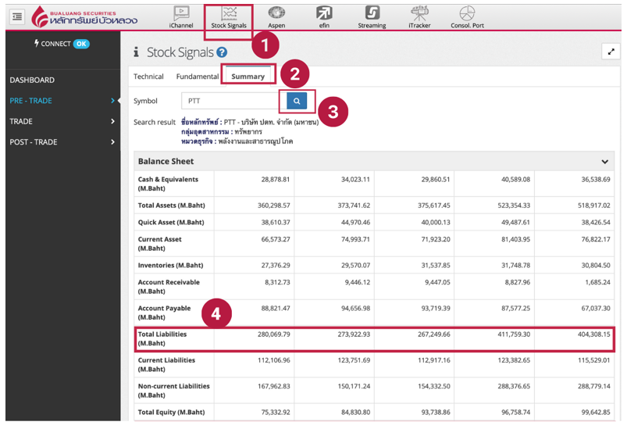Click the Inventories value 31,537.85

(x=436, y=266)
